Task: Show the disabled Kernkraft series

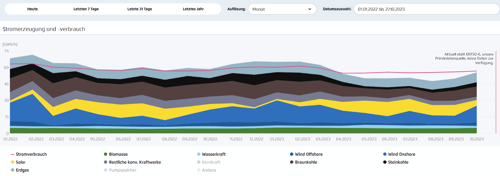Action: [x=209, y=162]
